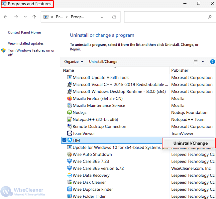
Task: Select the Wise Auto Shutdown icon
Action: click(69, 154)
